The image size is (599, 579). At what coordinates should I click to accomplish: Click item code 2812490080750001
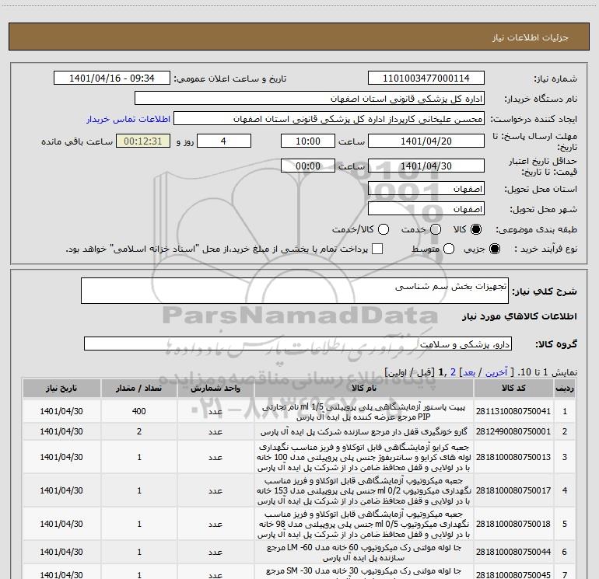[513, 431]
